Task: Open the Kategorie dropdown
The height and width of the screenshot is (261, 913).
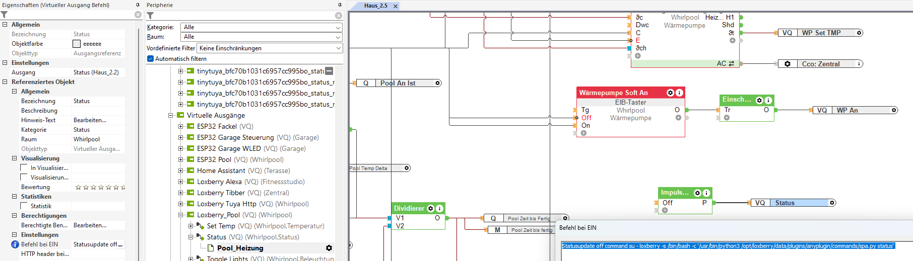Action: 261,27
